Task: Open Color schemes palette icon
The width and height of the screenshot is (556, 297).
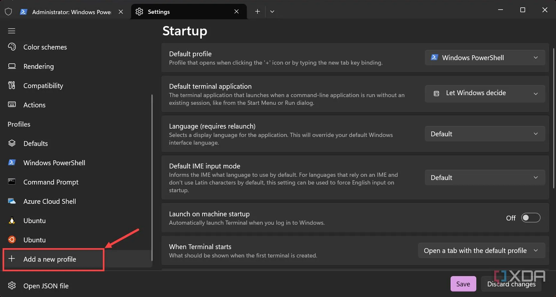Action: point(12,47)
